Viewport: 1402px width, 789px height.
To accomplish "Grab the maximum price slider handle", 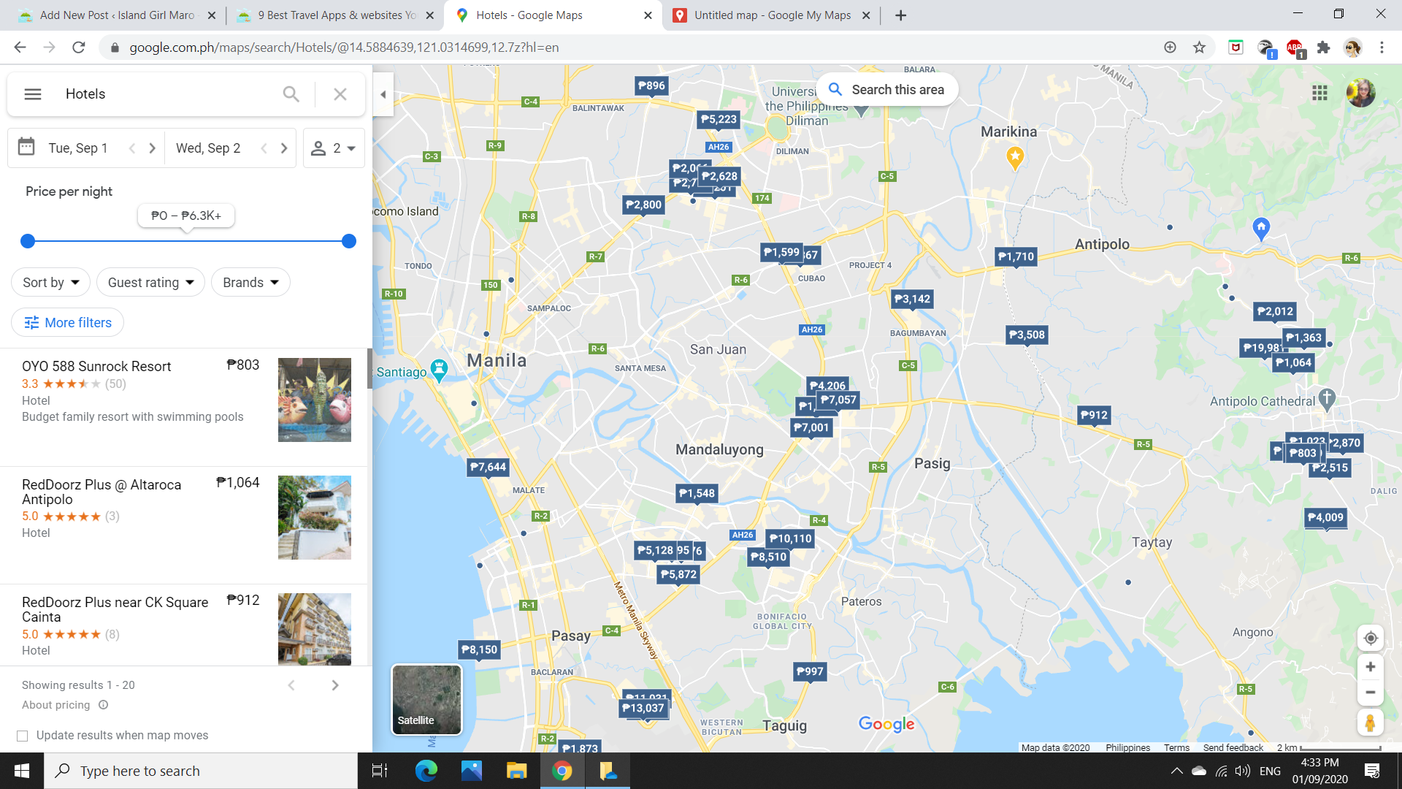I will click(x=349, y=241).
